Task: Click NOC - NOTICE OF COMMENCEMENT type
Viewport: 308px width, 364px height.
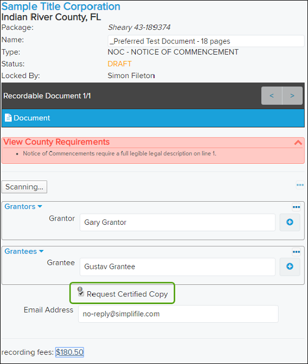Action: click(x=173, y=52)
